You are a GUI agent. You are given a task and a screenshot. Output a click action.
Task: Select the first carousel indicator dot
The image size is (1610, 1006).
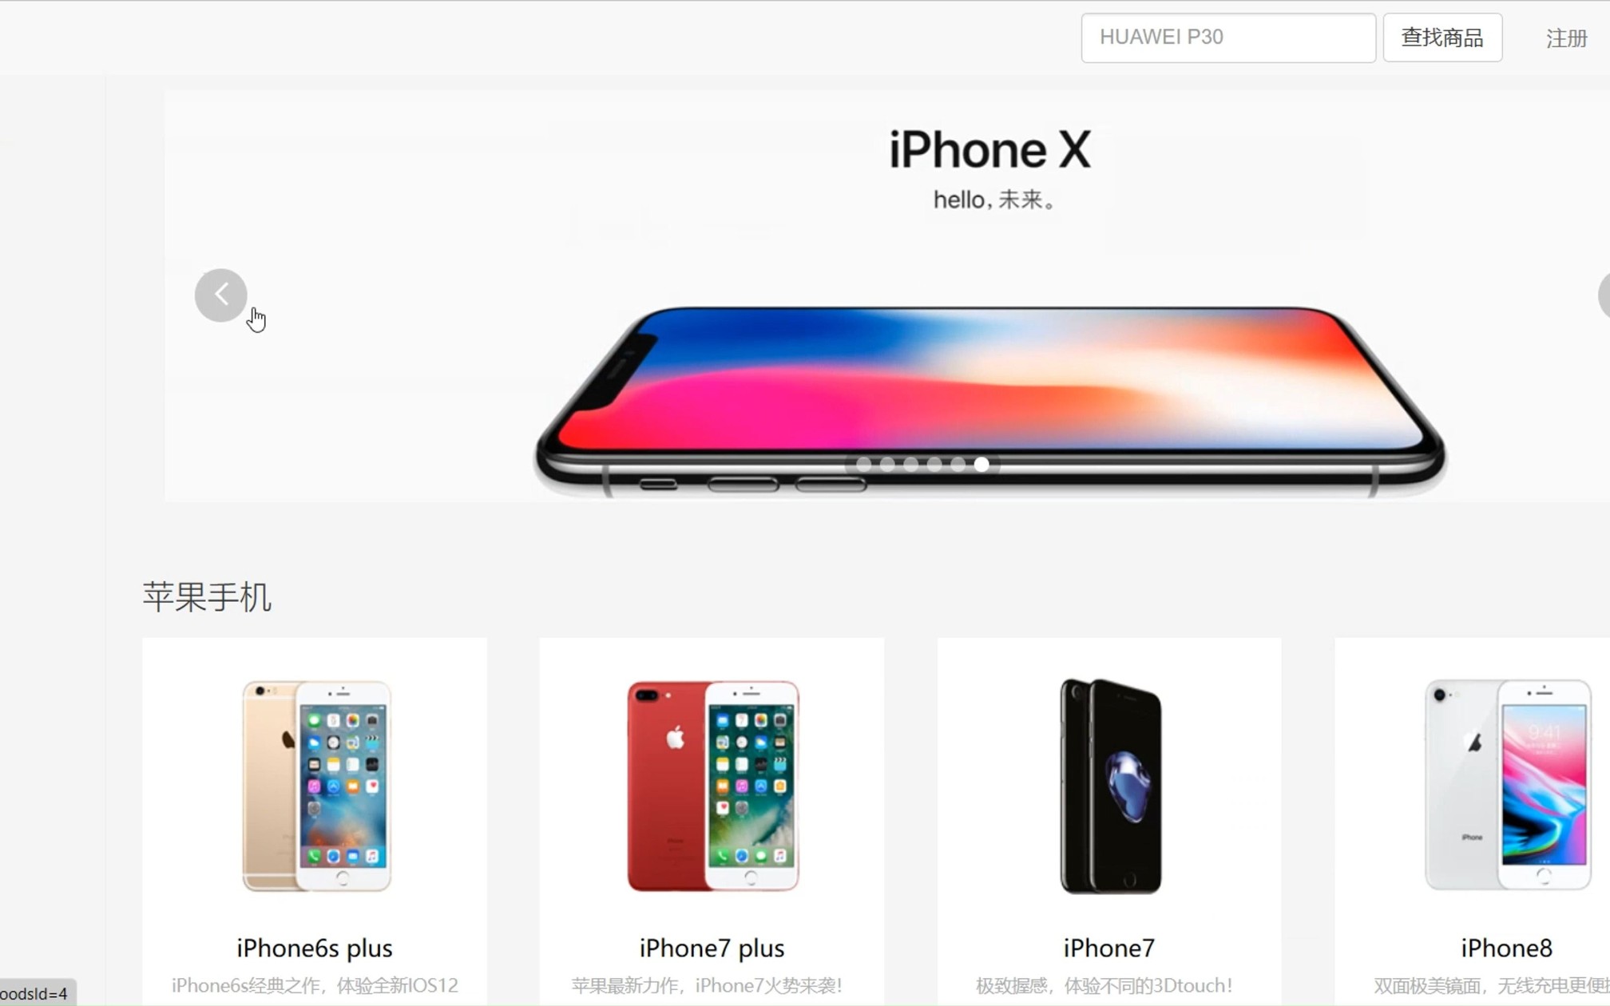(x=863, y=464)
